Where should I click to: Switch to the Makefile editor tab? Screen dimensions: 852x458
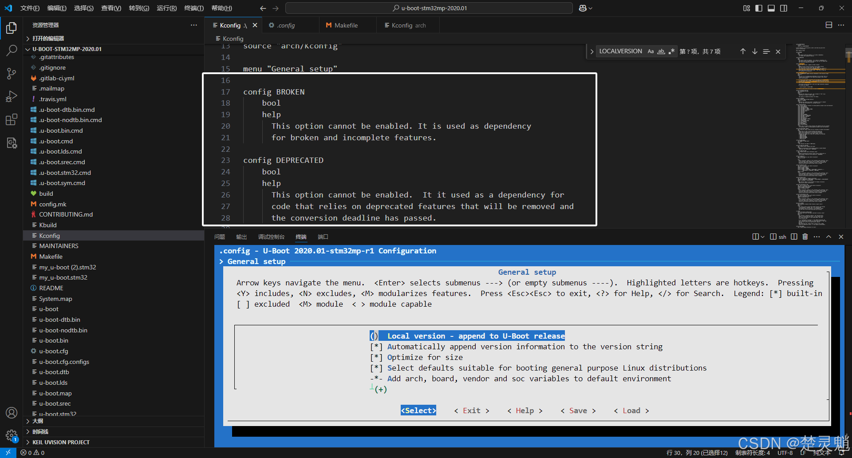pyautogui.click(x=347, y=25)
